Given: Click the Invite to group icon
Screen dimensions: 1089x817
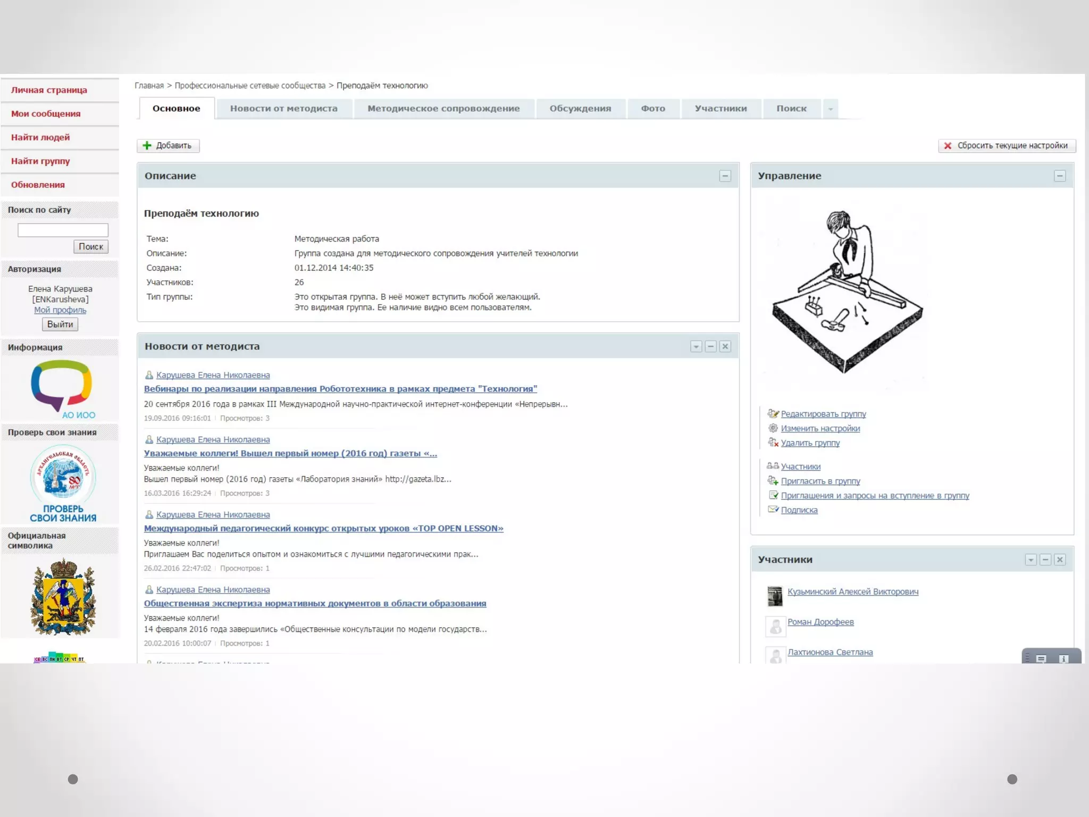Looking at the screenshot, I should 773,481.
